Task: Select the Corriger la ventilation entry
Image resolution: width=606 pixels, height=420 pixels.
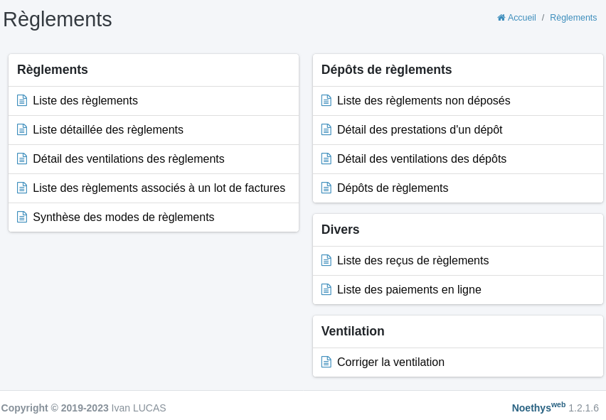Action: click(x=390, y=362)
